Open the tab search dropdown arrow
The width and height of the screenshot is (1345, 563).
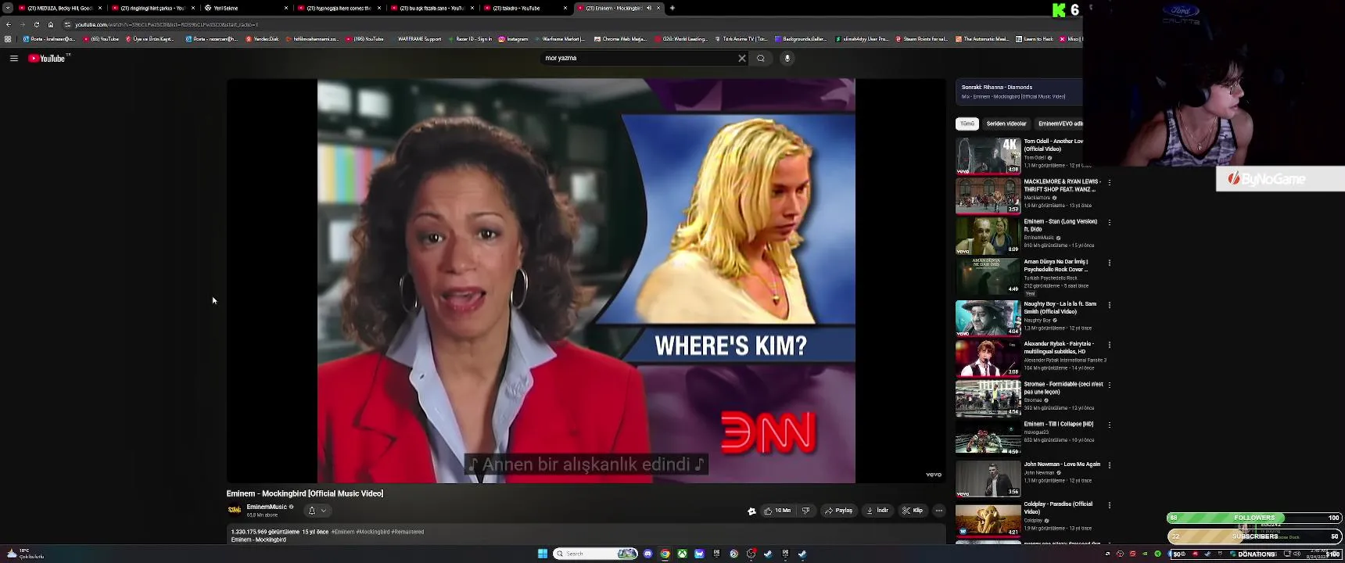[8, 8]
